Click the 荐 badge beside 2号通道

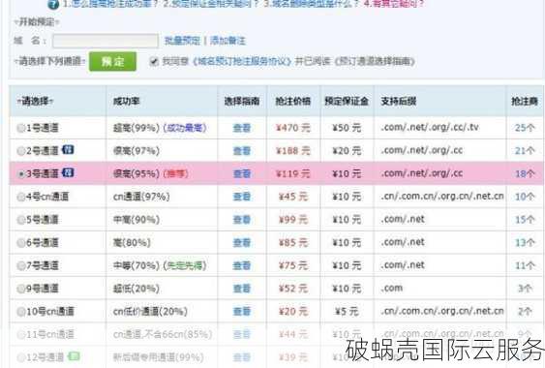68,150
